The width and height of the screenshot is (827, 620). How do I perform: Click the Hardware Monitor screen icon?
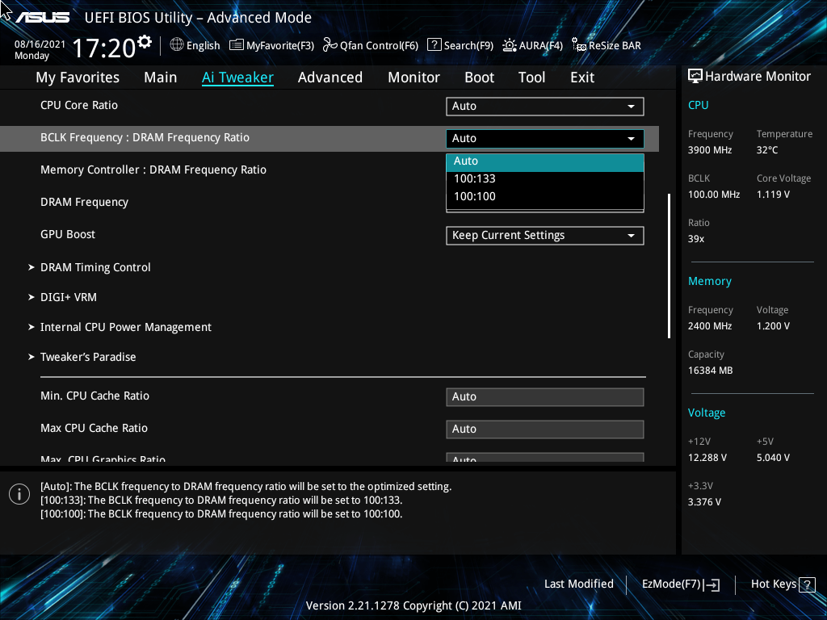[695, 77]
